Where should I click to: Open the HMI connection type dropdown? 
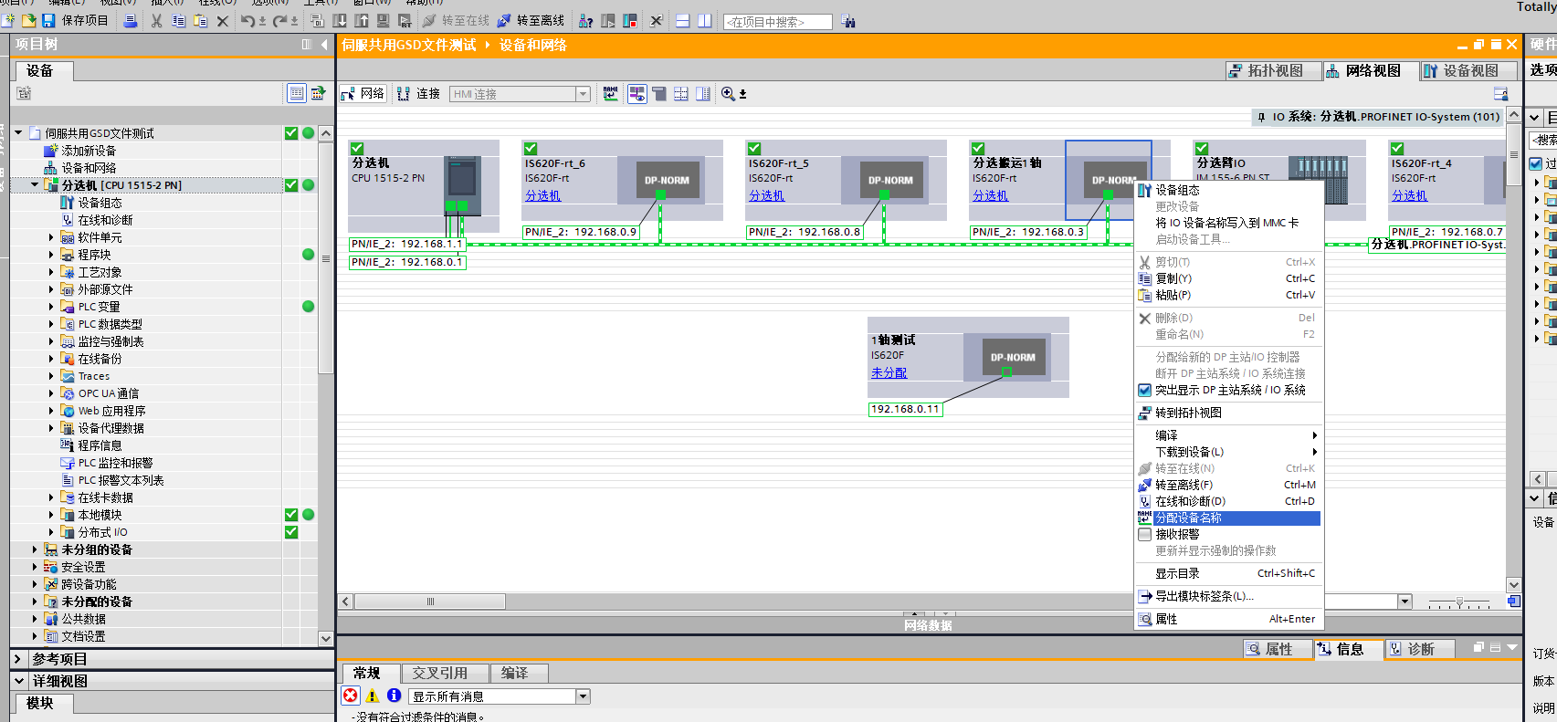583,94
